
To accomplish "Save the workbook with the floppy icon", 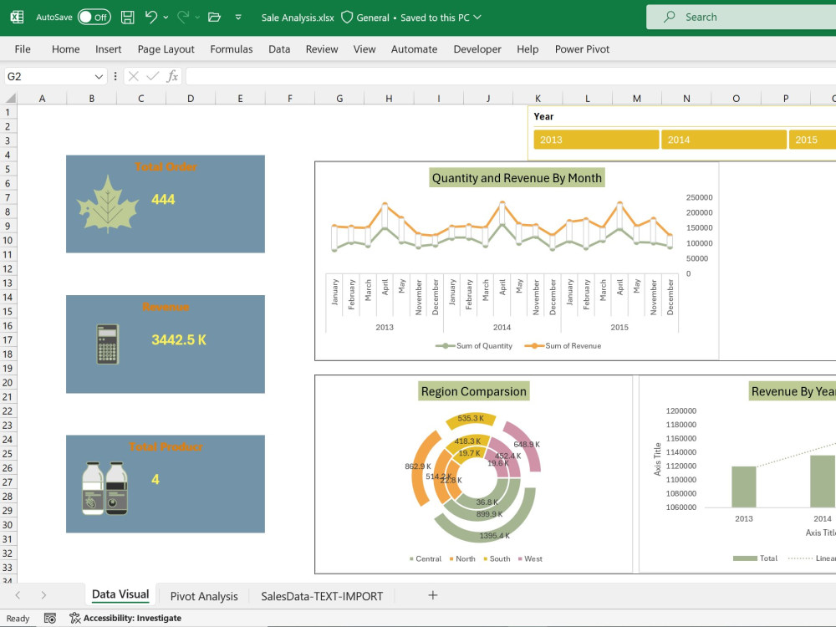I will (x=127, y=17).
